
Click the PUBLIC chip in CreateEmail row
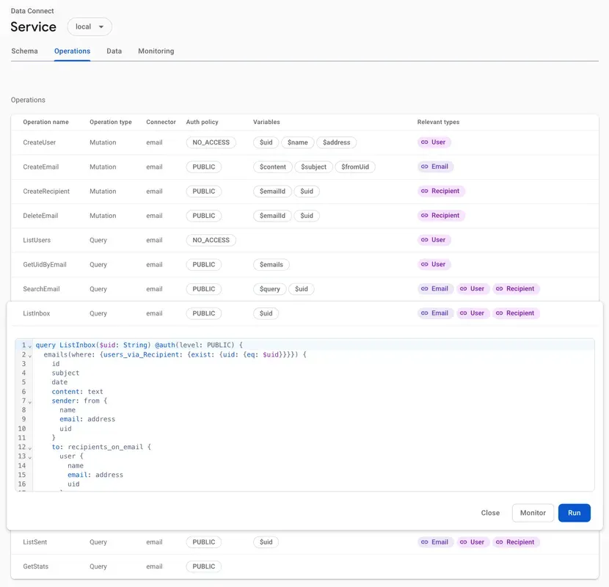pyautogui.click(x=203, y=167)
